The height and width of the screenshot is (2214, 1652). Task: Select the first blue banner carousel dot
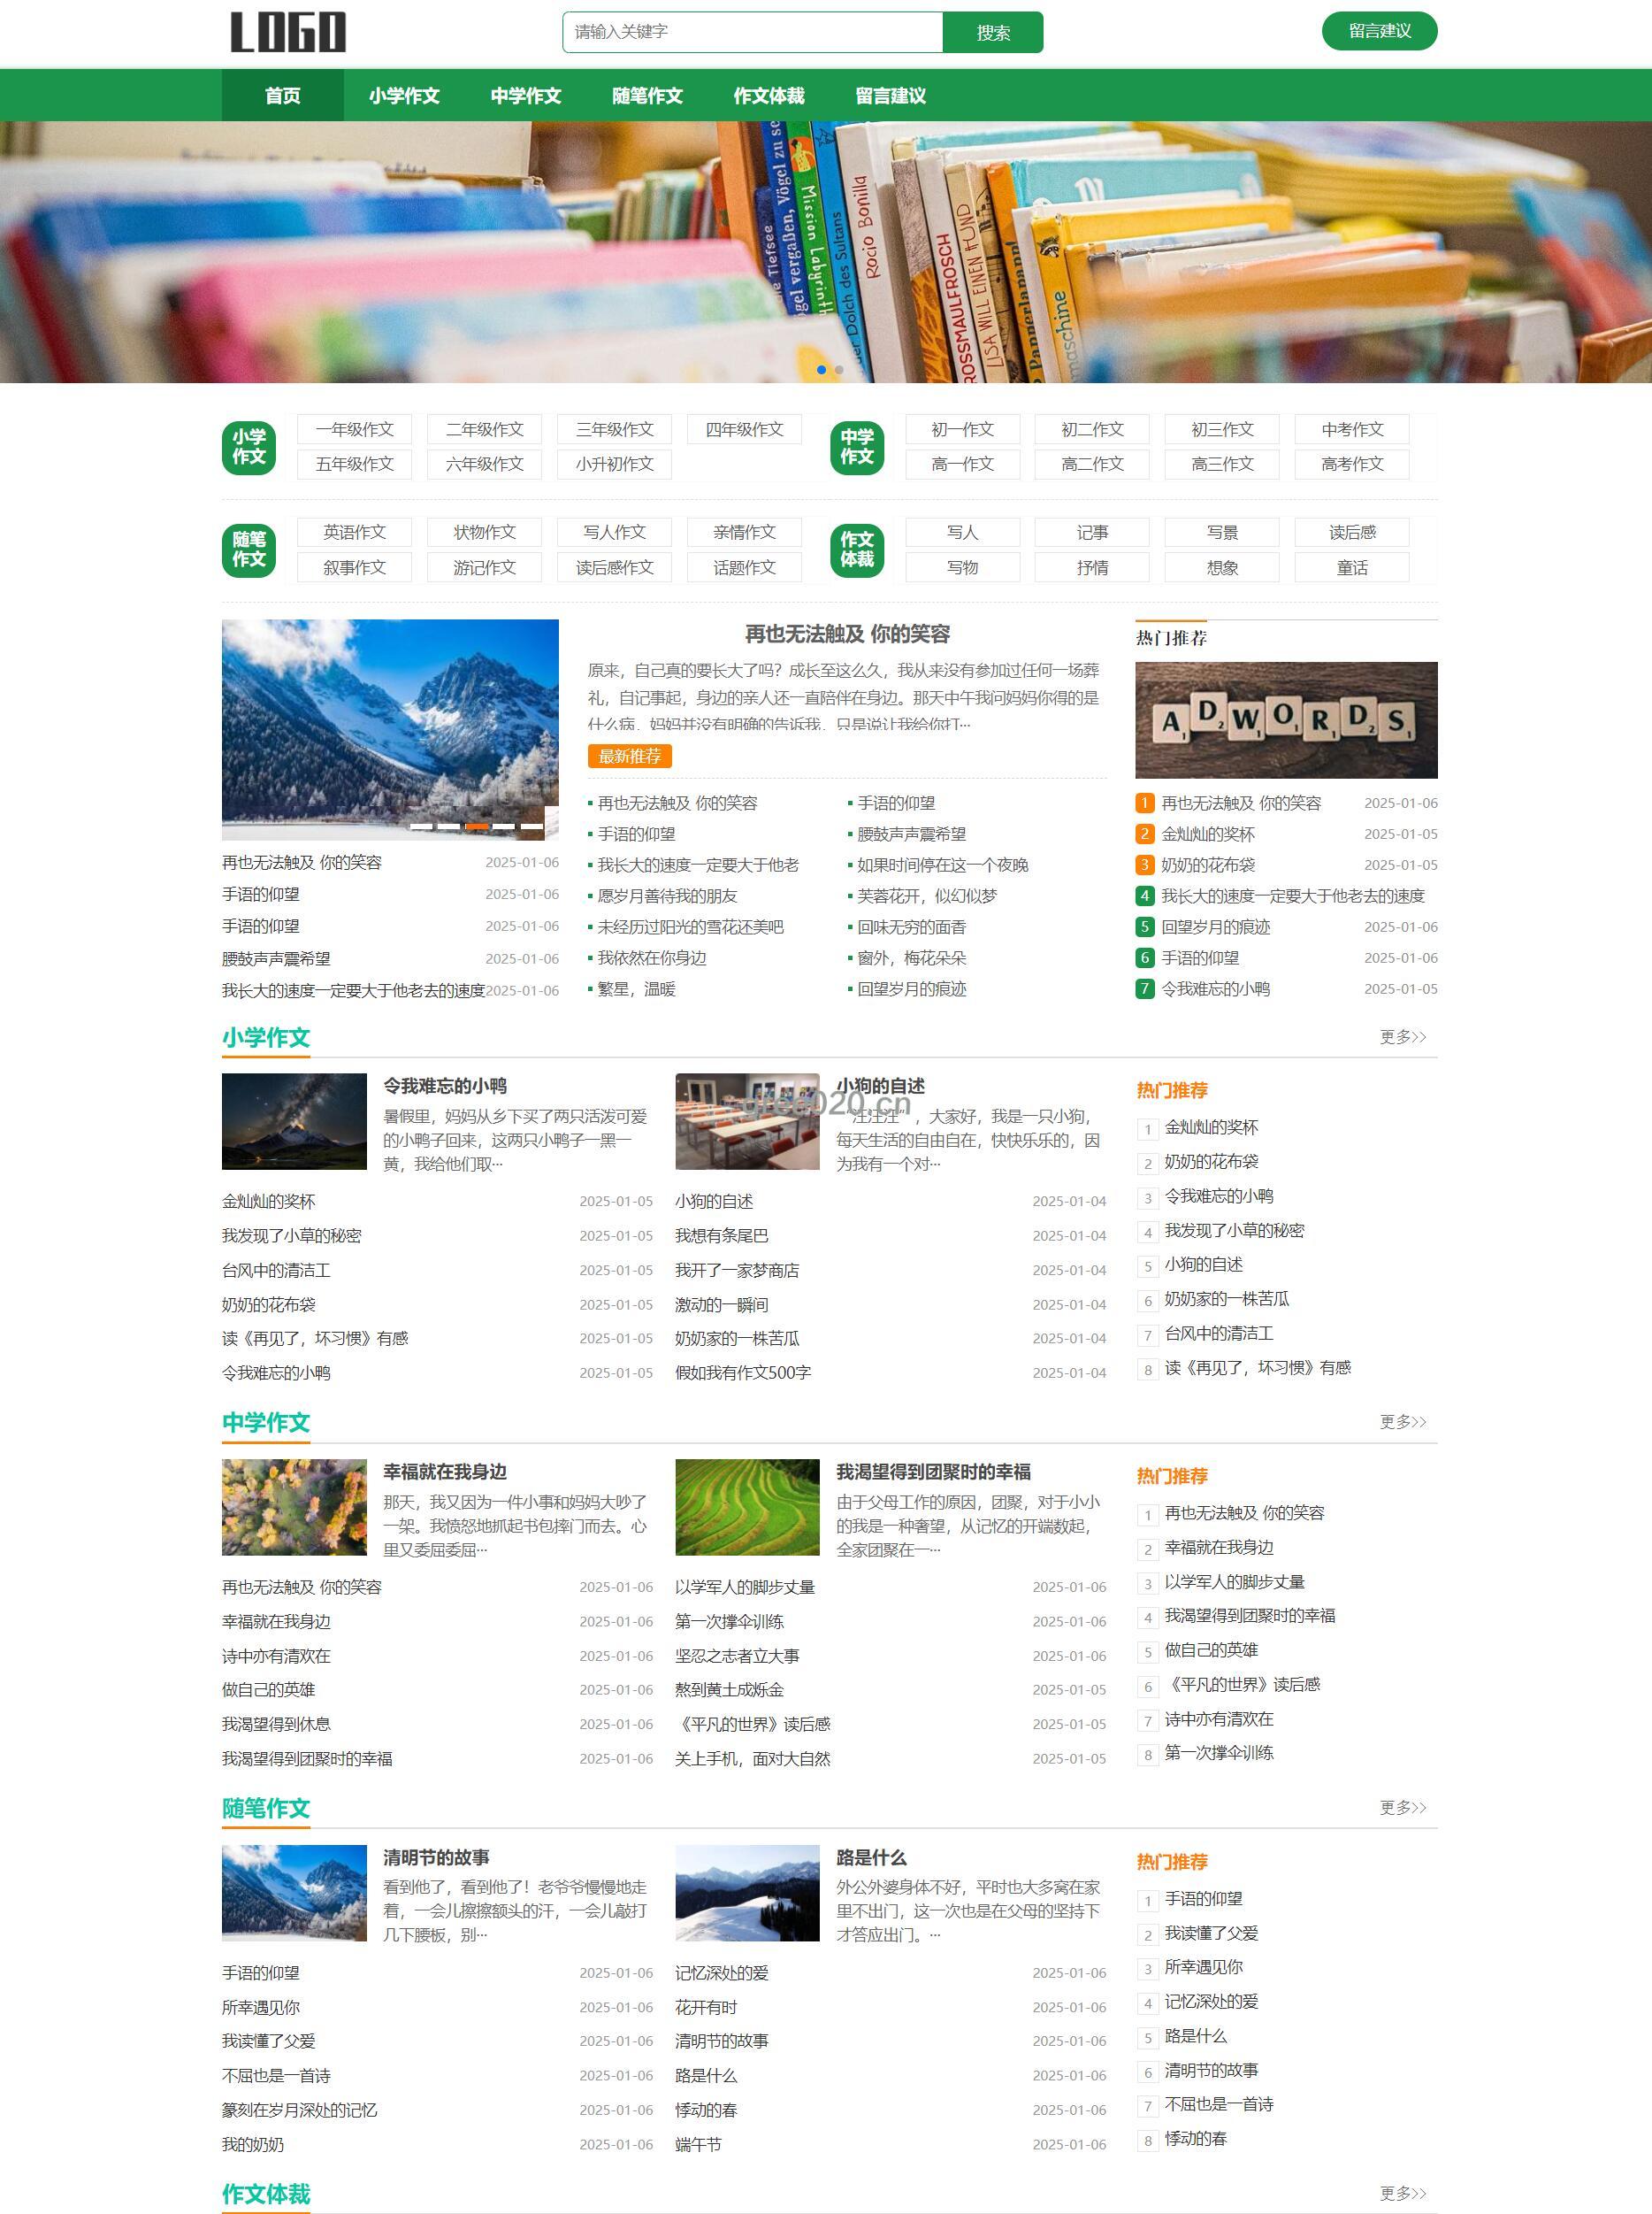(x=822, y=370)
